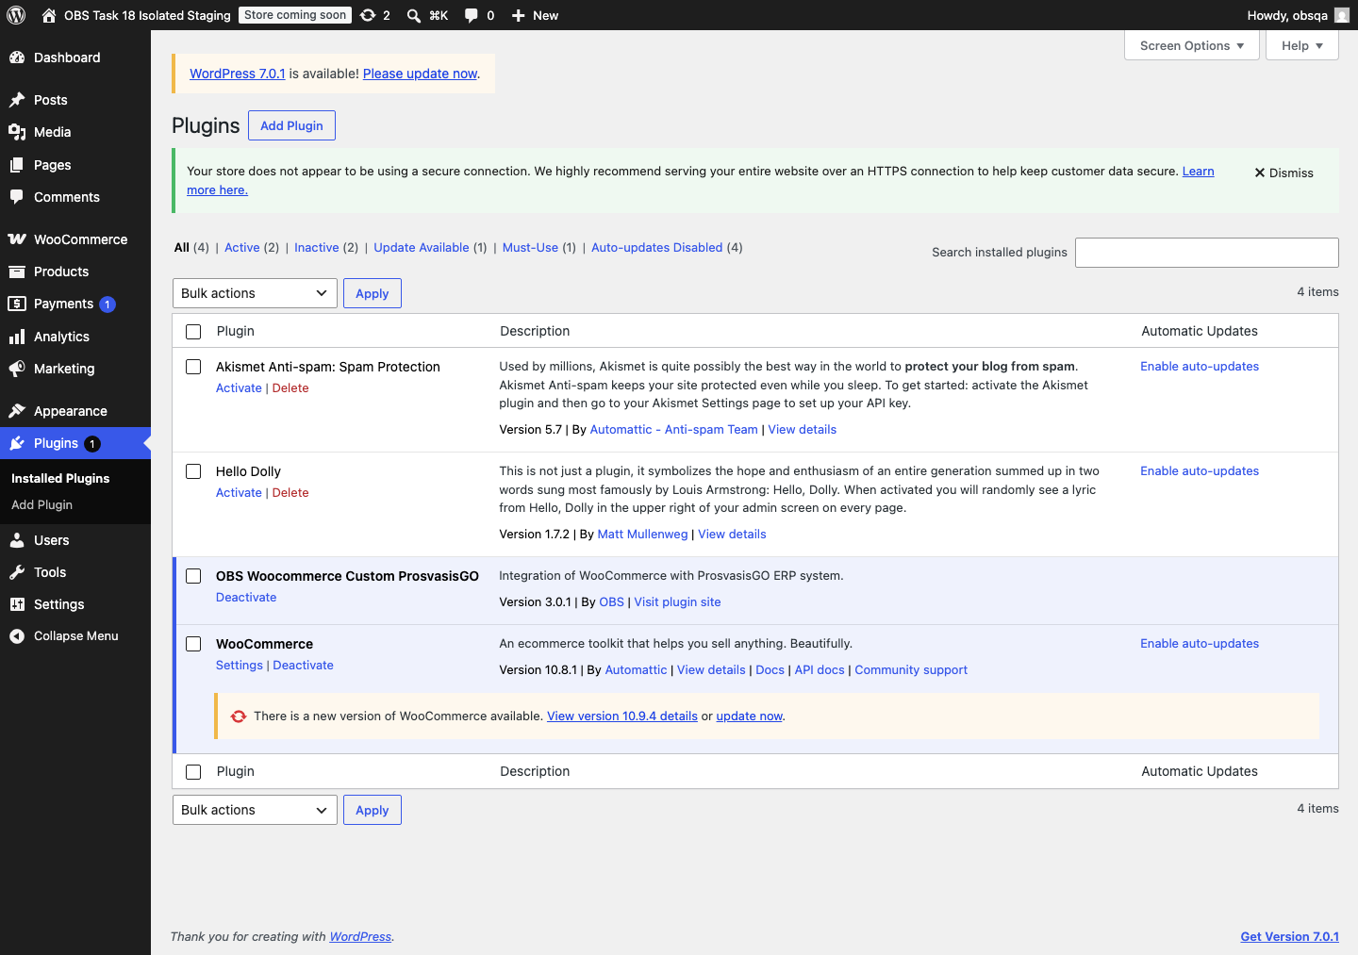Select the Akismet Anti-spam checkbox
The height and width of the screenshot is (955, 1358).
pos(193,367)
